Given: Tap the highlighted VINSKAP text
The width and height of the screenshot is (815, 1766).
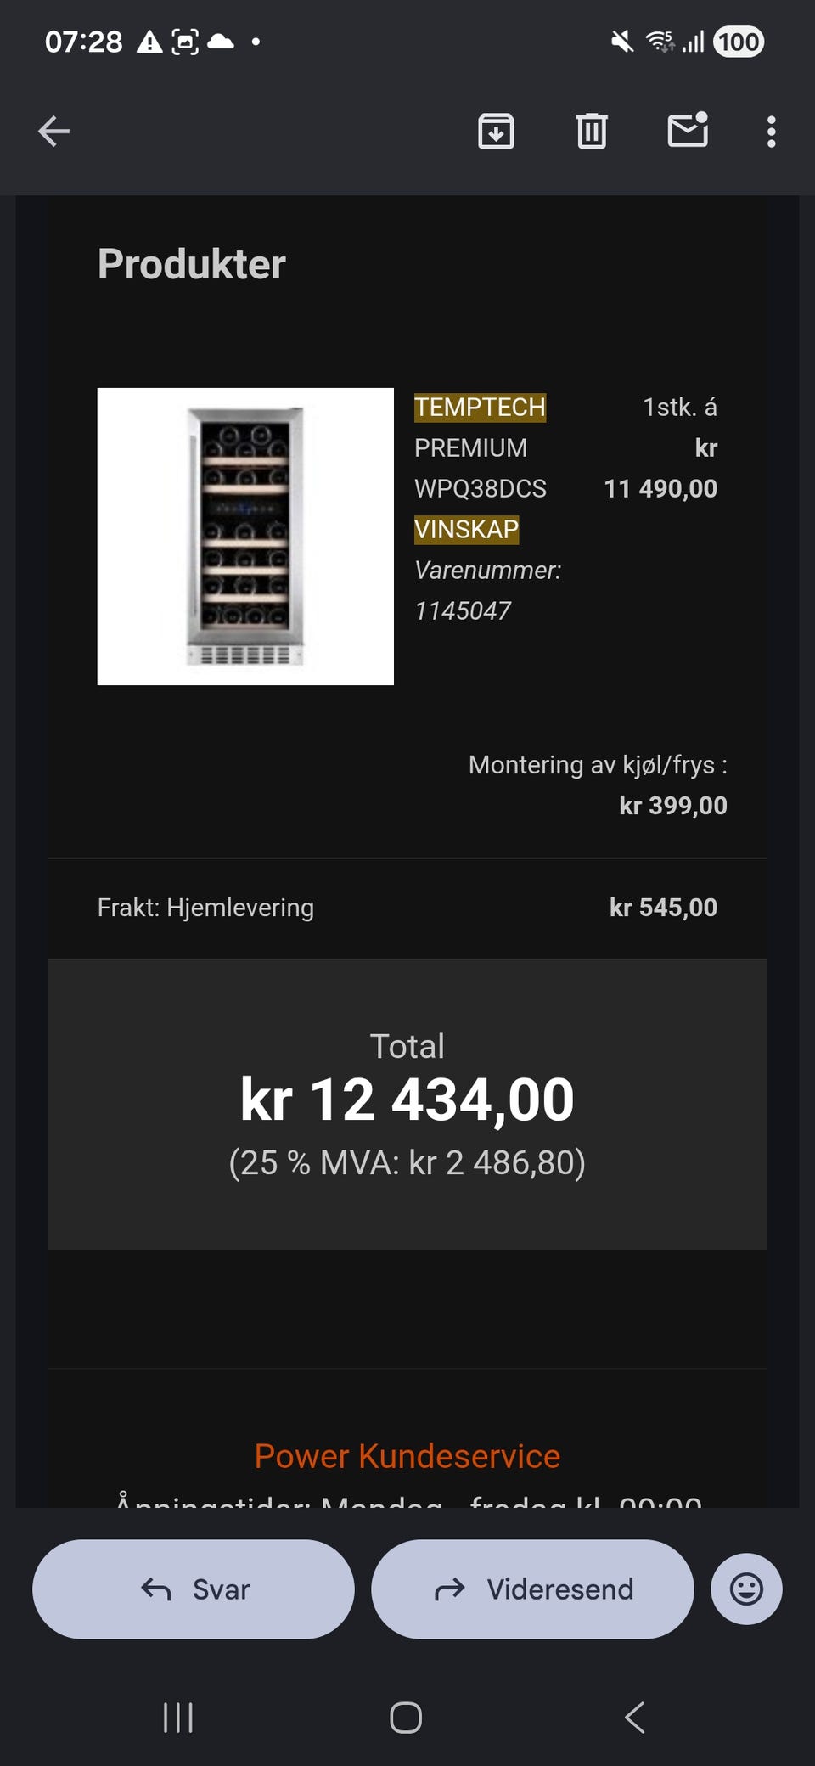Looking at the screenshot, I should (x=466, y=530).
